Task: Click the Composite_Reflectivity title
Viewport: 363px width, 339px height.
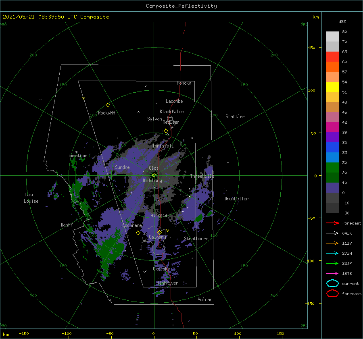Action: pos(181,6)
